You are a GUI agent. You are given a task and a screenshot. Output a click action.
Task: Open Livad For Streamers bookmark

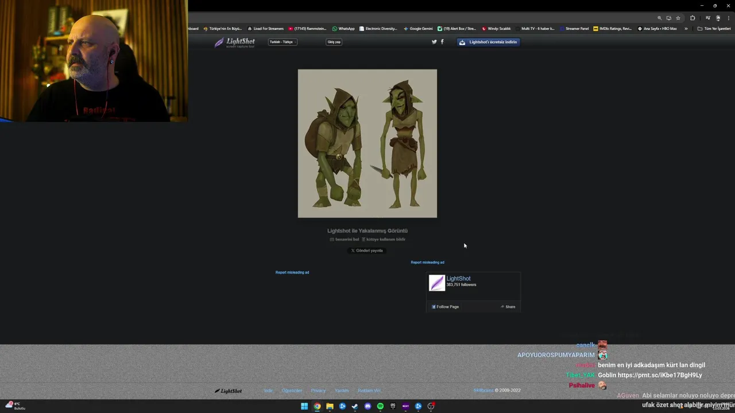click(265, 29)
